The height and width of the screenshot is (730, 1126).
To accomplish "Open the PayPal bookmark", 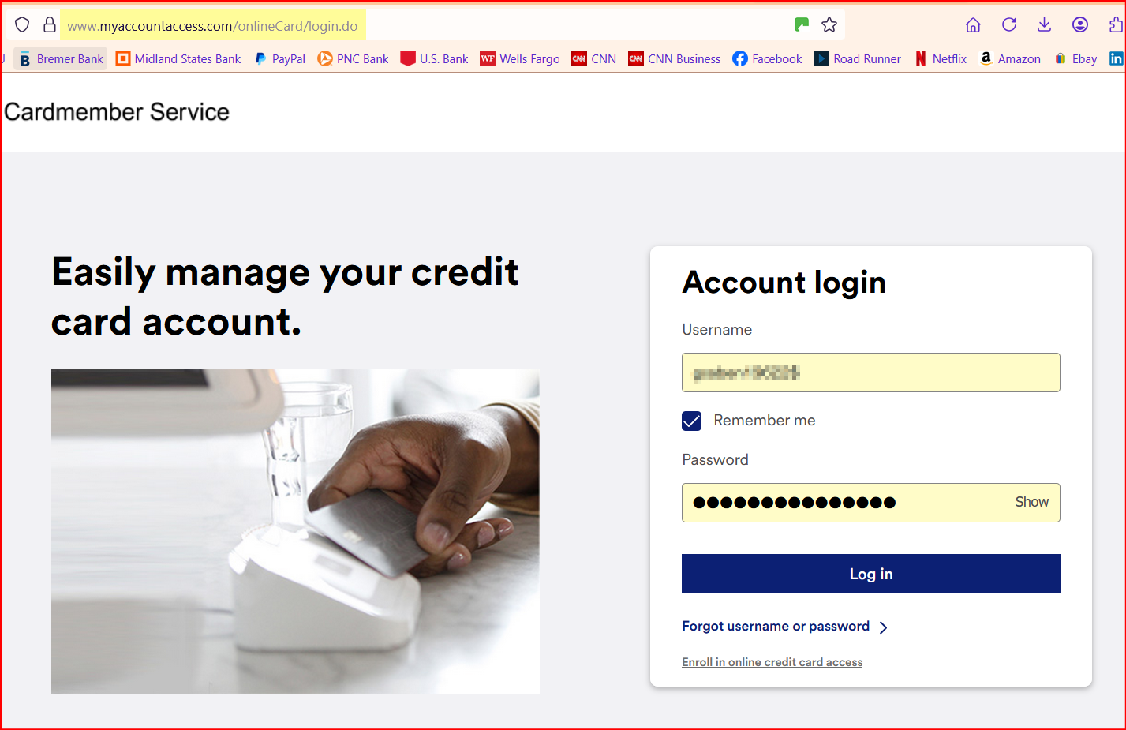I will click(x=279, y=58).
